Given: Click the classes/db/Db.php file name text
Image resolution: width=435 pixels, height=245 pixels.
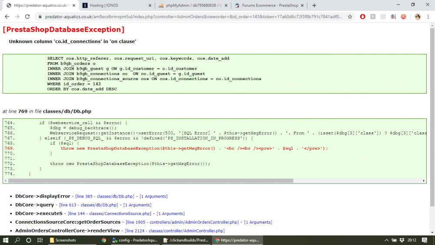Looking at the screenshot, I should 67,111.
